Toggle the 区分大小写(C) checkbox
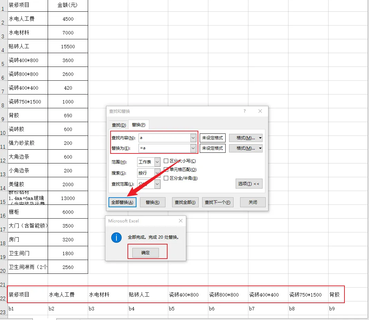Image resolution: width=369 pixels, height=320 pixels. (166, 161)
